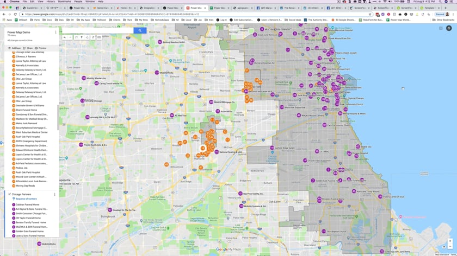Open the Chrome Bookmarks menu
457x256 pixels.
(64, 2)
